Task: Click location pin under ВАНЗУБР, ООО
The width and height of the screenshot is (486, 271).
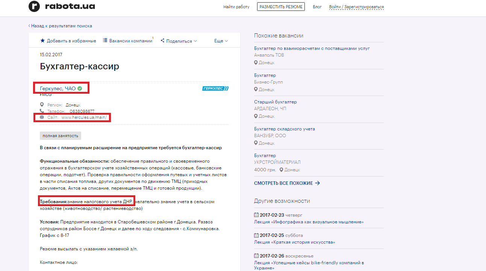Action: click(256, 143)
